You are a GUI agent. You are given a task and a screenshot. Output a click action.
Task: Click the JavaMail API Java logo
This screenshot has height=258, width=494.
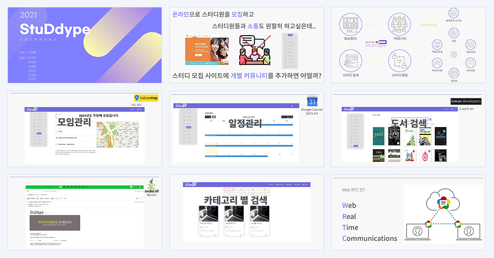151,183
